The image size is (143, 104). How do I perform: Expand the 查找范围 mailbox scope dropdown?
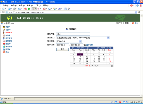point(80,41)
